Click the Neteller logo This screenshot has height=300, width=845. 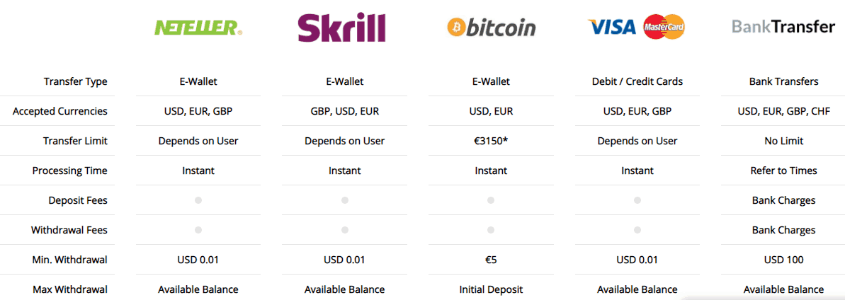[x=198, y=28]
